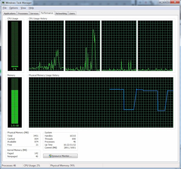Click the Free memory value 21
This screenshot has height=169, width=181.
[x=37, y=145]
